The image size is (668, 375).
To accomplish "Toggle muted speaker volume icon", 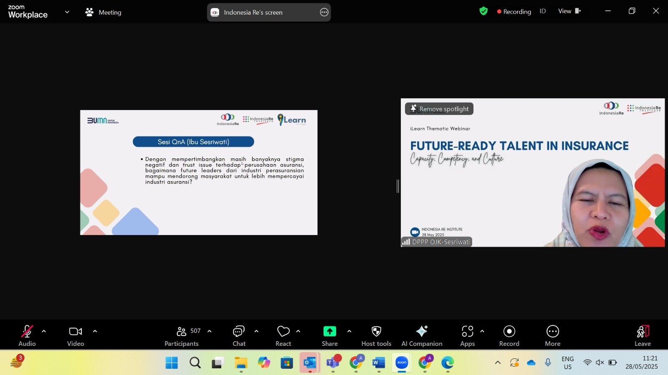I will [600, 362].
